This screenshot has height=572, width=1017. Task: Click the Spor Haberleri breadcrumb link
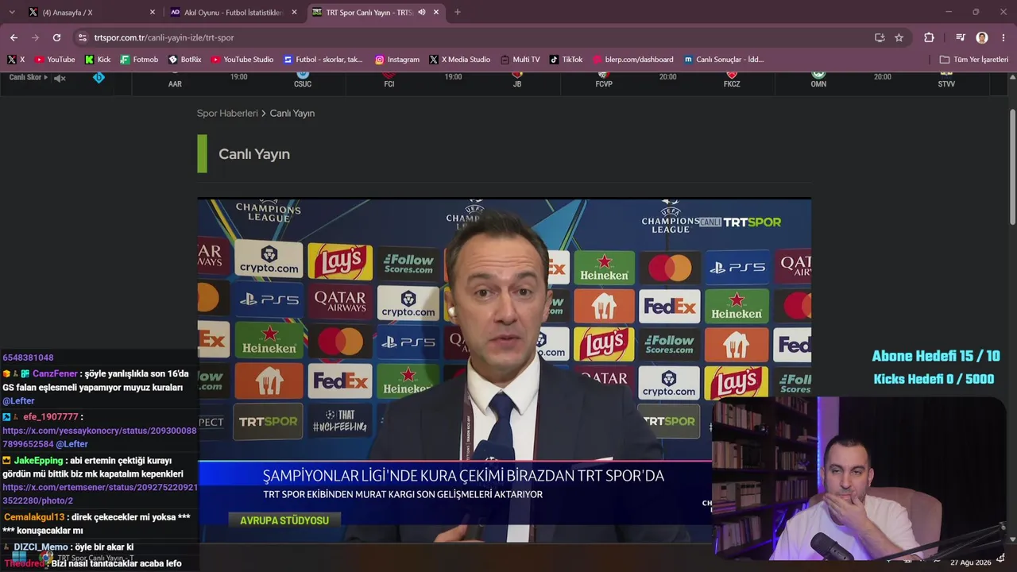pos(227,114)
